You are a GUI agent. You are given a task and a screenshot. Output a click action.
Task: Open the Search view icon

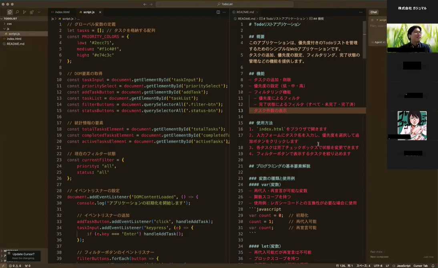pos(17,12)
